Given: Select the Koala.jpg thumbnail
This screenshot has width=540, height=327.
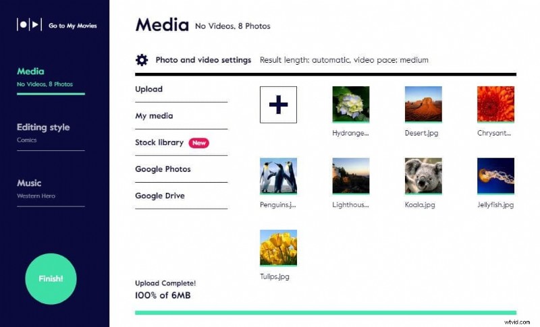Looking at the screenshot, I should pyautogui.click(x=423, y=176).
